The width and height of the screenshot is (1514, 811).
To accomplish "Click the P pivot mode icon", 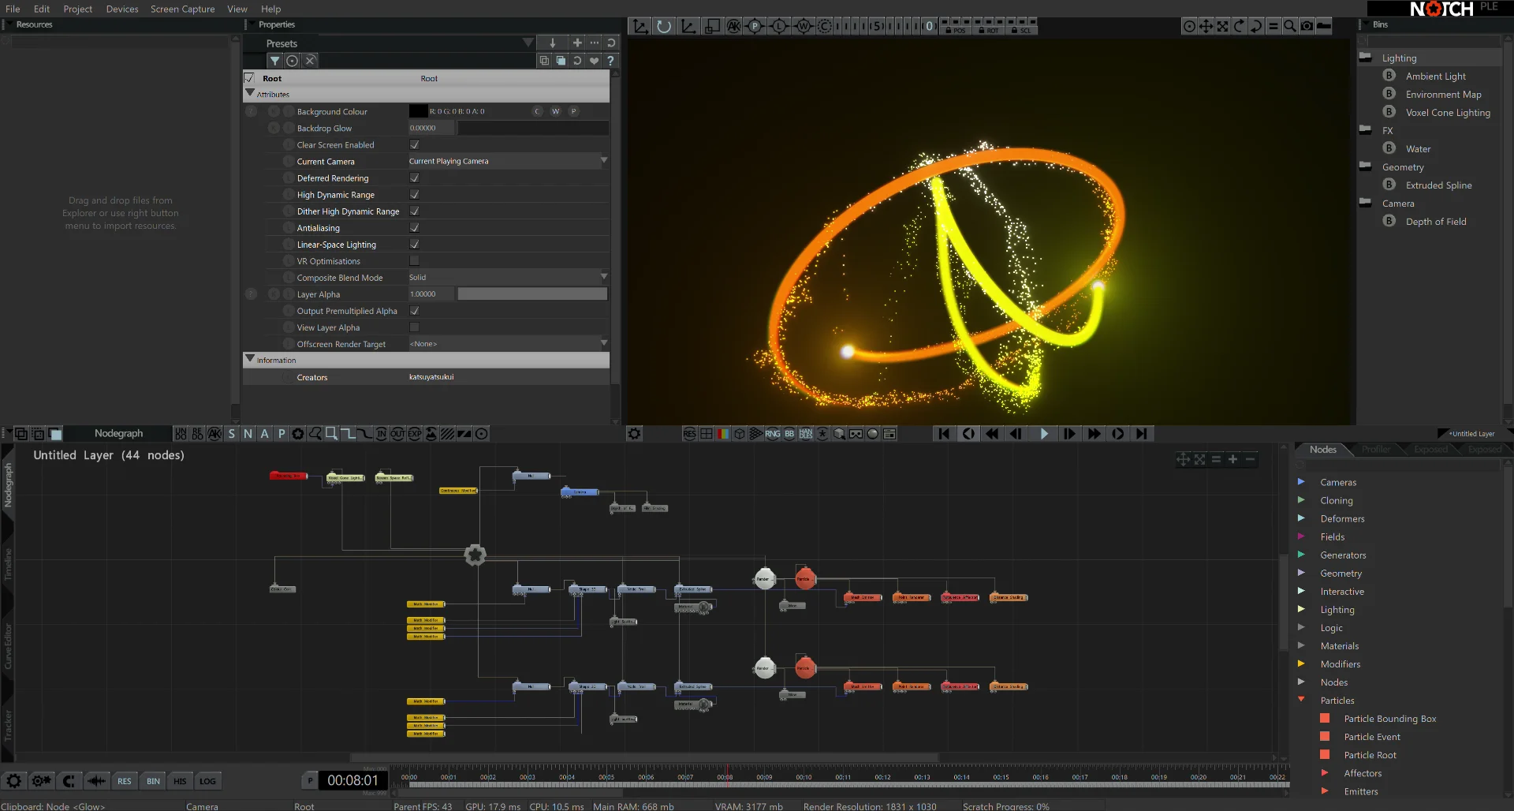I will click(755, 26).
